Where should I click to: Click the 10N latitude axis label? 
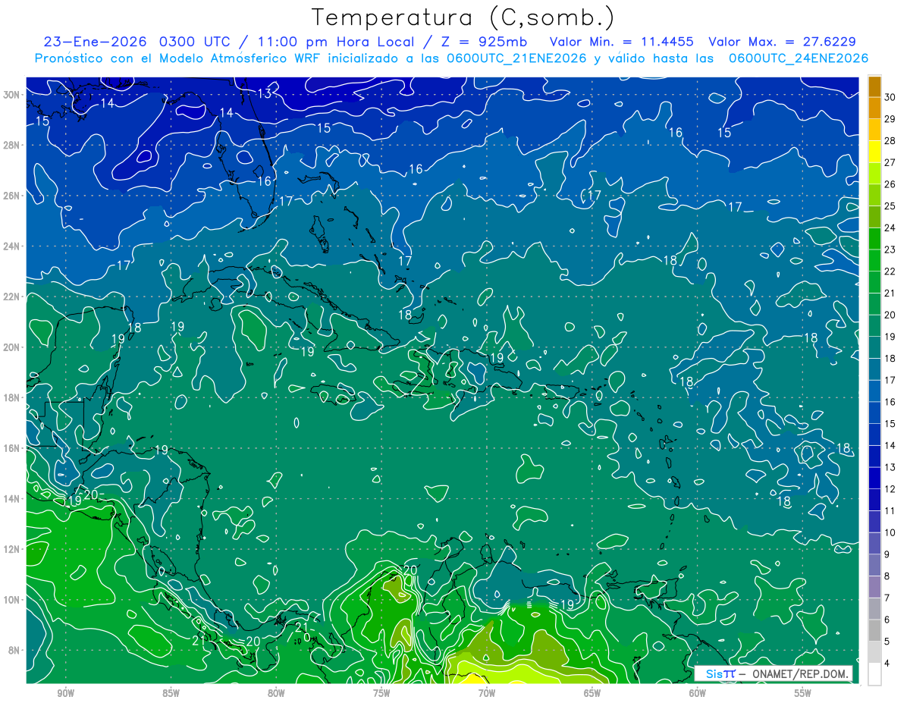click(x=11, y=599)
